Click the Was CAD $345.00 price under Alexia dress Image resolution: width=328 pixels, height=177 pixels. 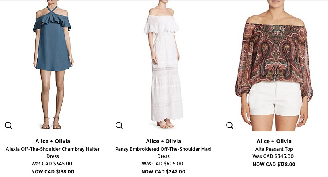[x=52, y=163]
